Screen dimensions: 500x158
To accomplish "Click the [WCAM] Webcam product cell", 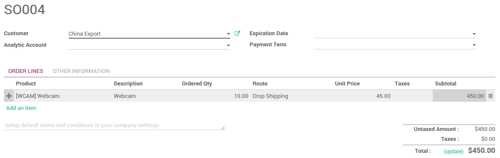I will click(62, 96).
